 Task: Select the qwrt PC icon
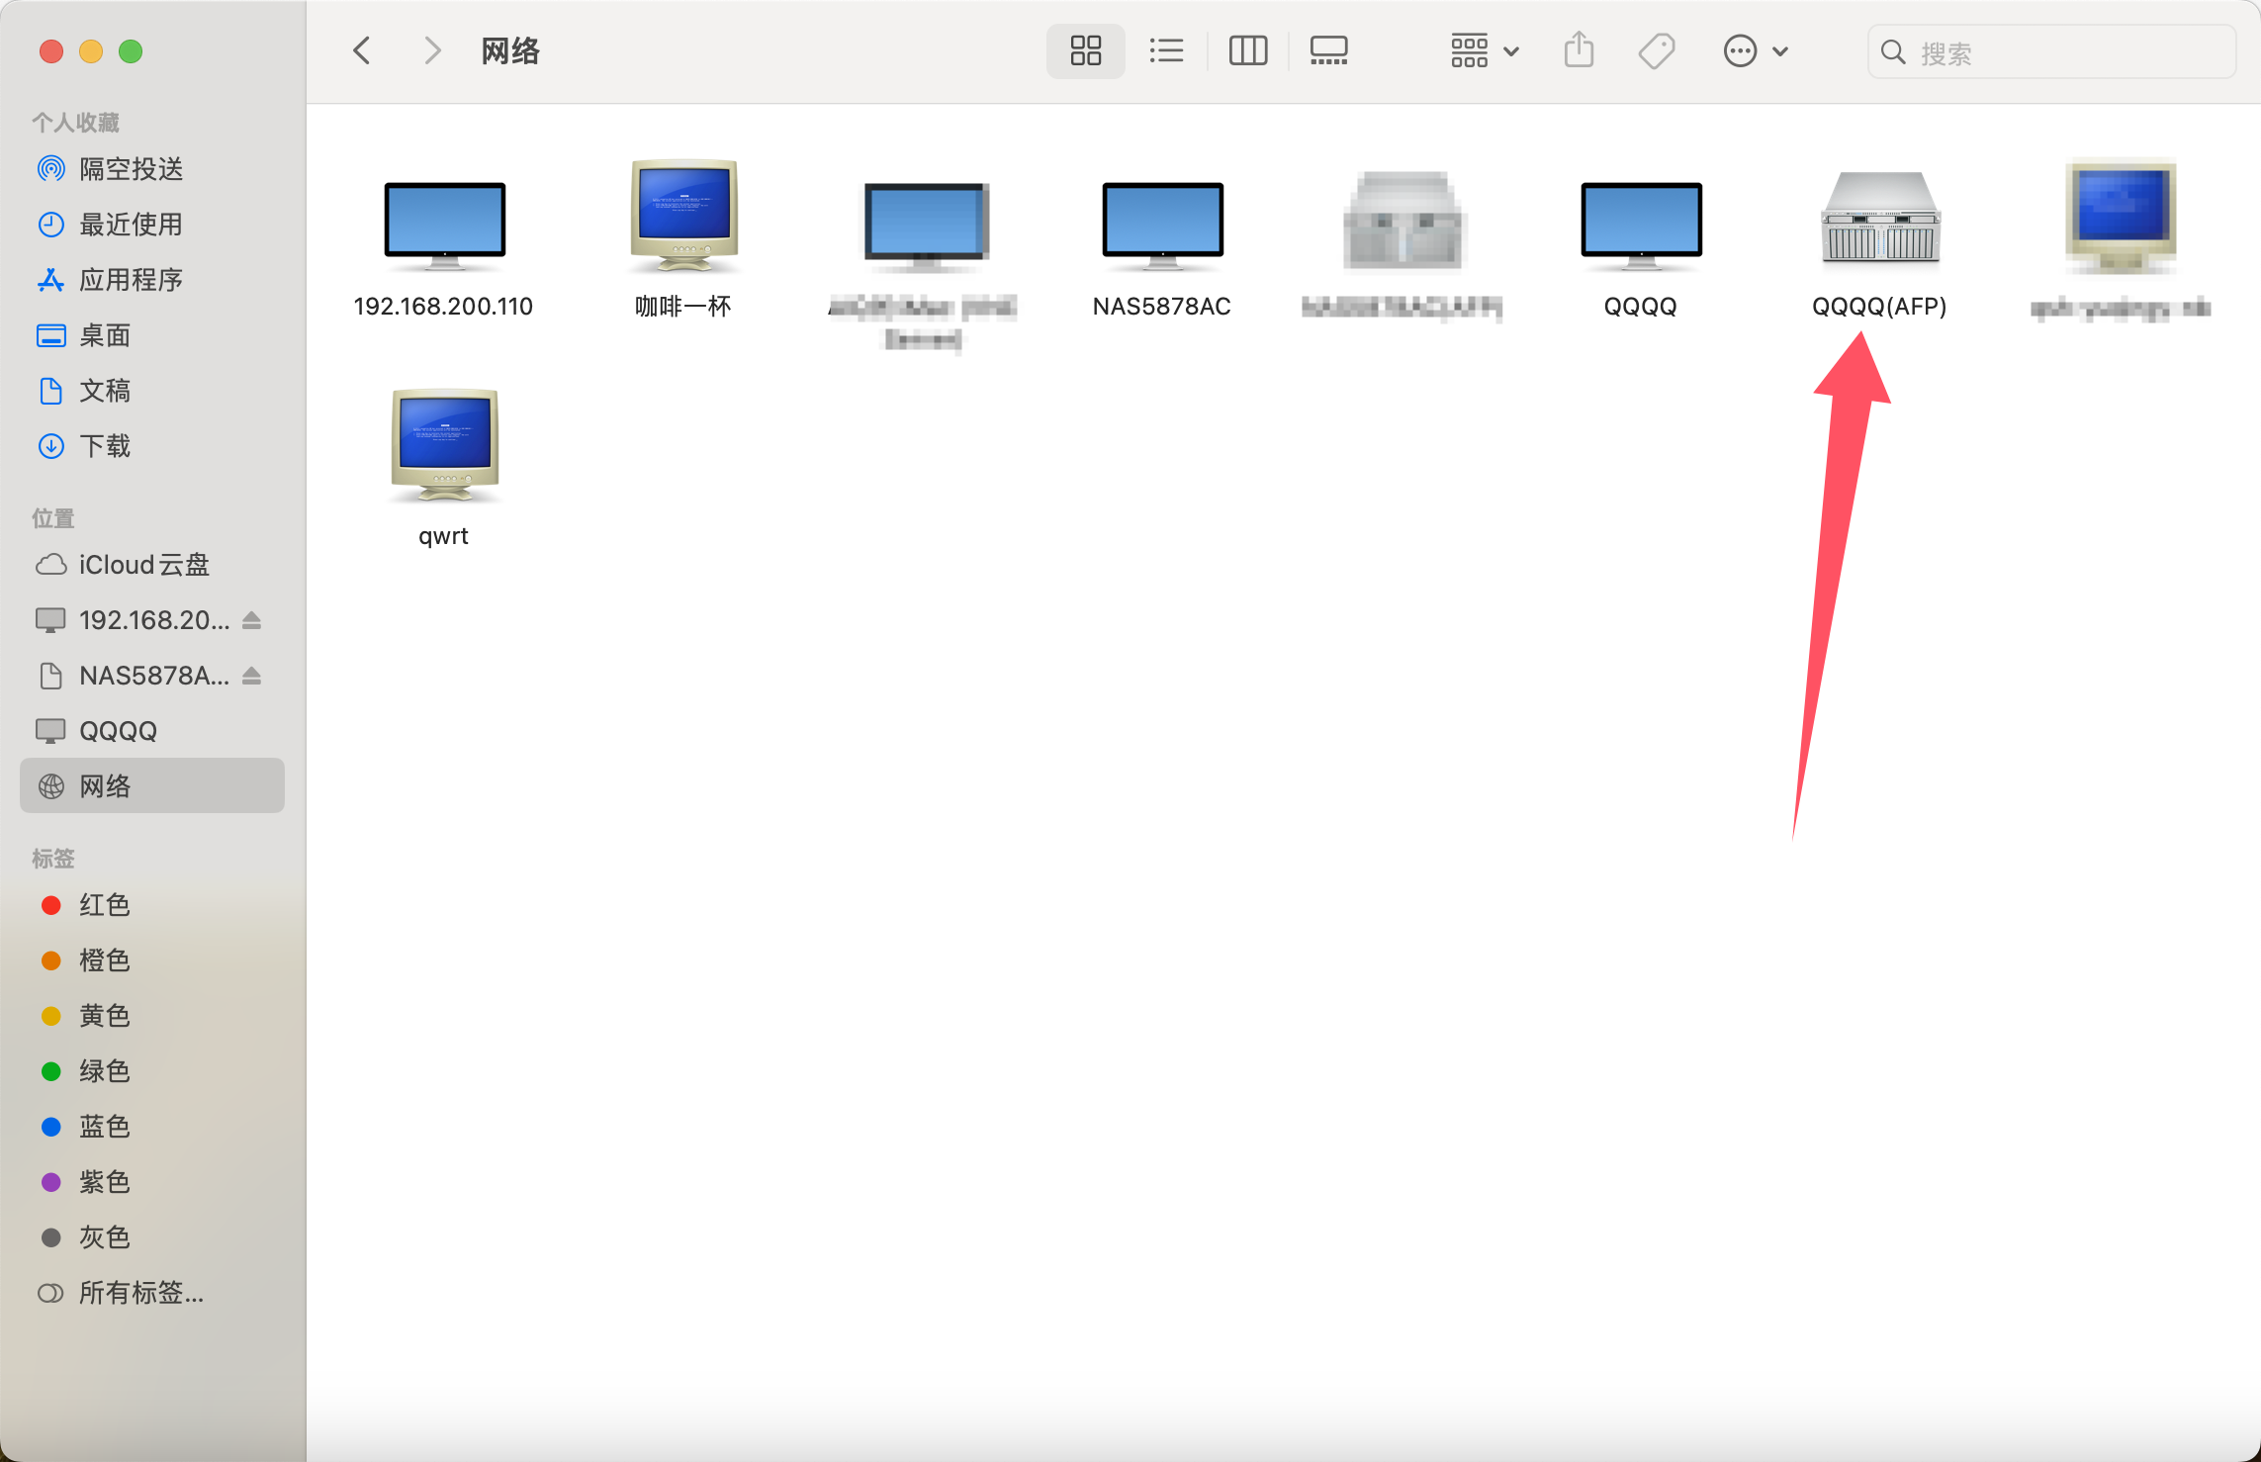click(x=445, y=445)
